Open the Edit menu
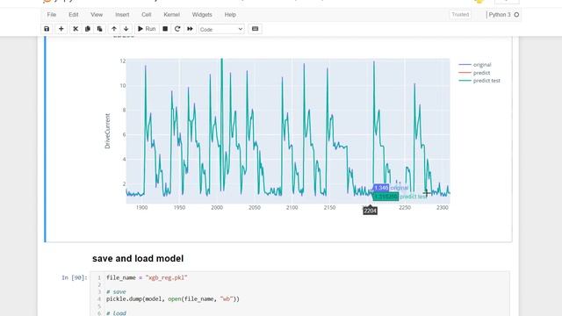The image size is (562, 316). (74, 15)
